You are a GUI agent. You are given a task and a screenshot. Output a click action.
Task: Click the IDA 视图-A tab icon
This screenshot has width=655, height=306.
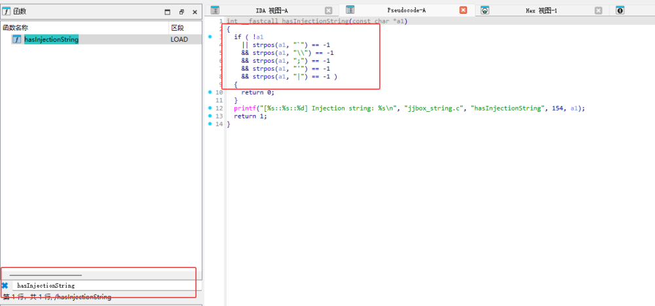pos(215,10)
